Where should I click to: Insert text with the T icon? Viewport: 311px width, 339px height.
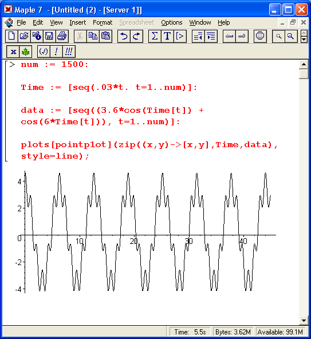[x=167, y=36]
